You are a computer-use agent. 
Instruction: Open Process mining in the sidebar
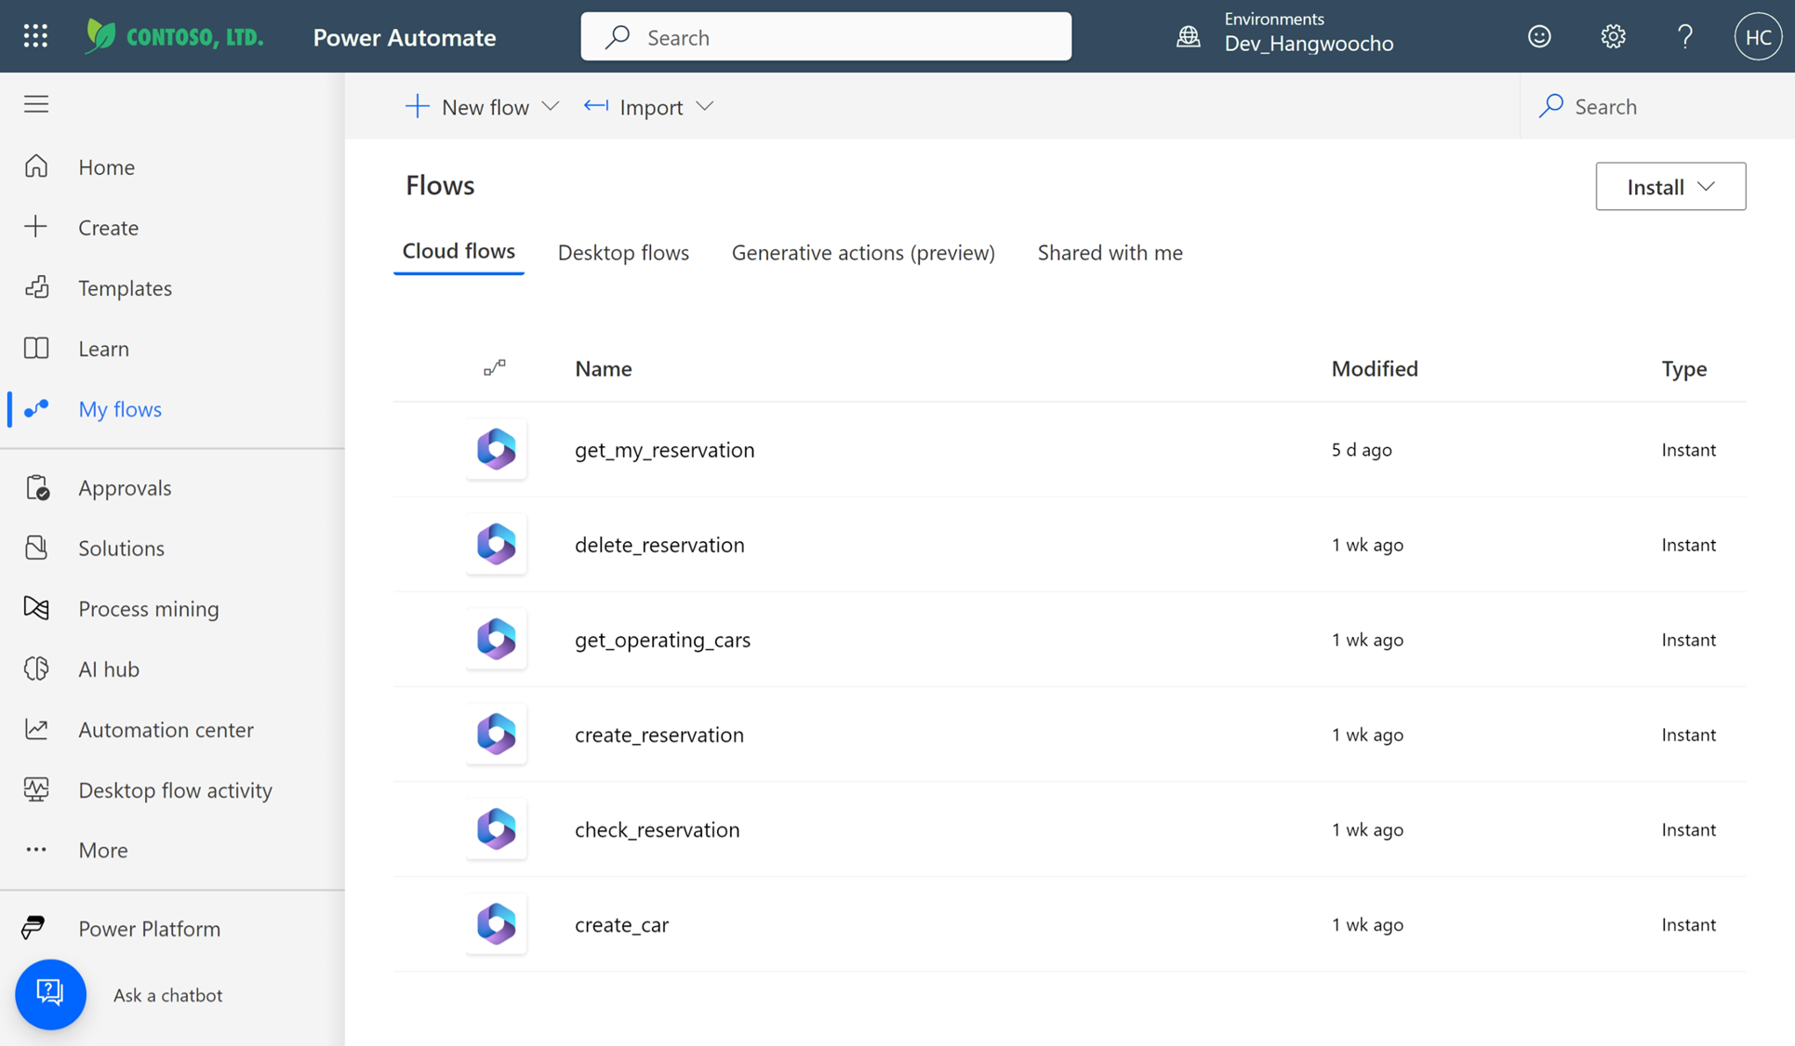pyautogui.click(x=149, y=608)
